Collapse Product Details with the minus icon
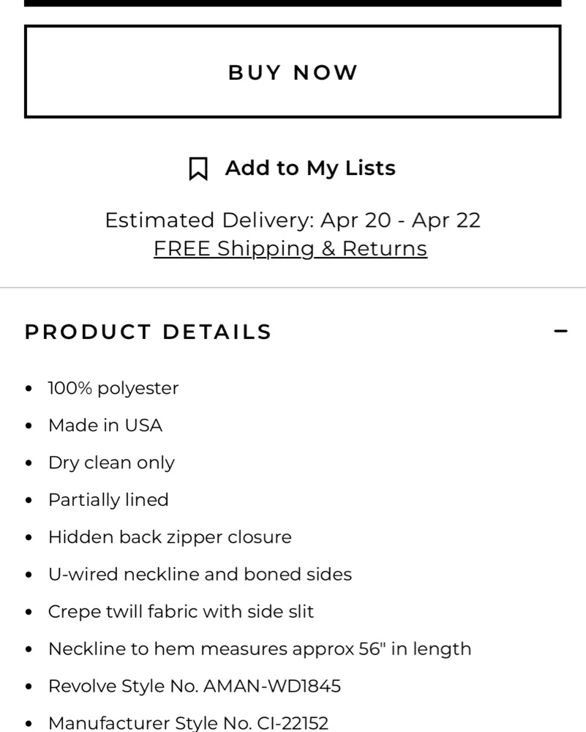 pos(561,331)
